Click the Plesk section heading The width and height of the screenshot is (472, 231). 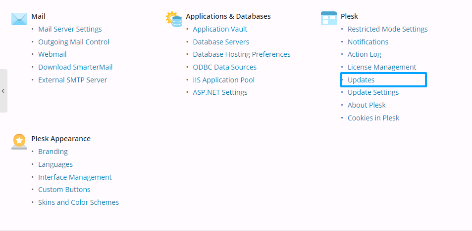349,16
